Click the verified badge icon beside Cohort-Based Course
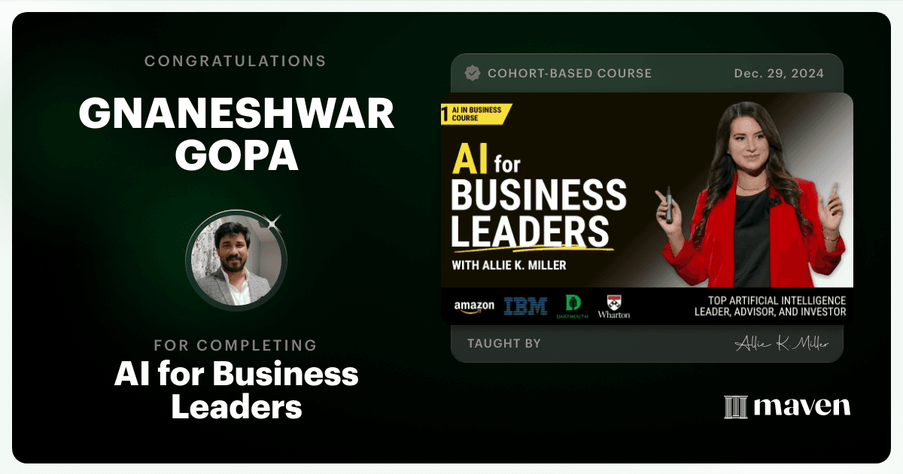Screen dimensions: 903x474 [473, 73]
